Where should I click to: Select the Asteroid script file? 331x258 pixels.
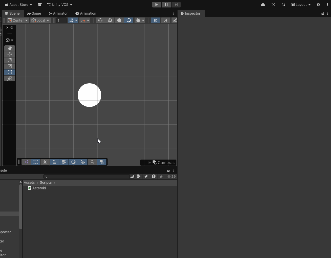pyautogui.click(x=37, y=188)
